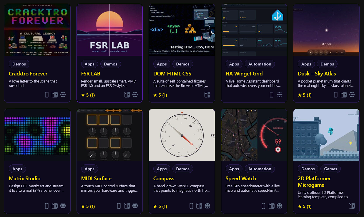
Task: Select the Apps tag on MIDI Surface
Action: coord(89,169)
